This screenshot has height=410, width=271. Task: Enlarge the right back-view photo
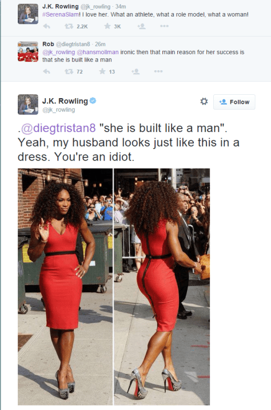[x=162, y=287]
